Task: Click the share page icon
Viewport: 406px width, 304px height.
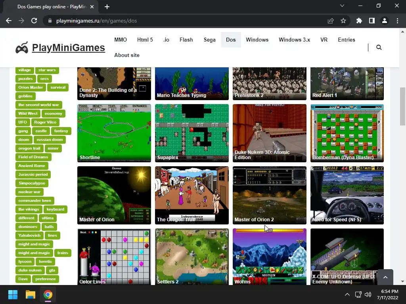Action: (331, 21)
